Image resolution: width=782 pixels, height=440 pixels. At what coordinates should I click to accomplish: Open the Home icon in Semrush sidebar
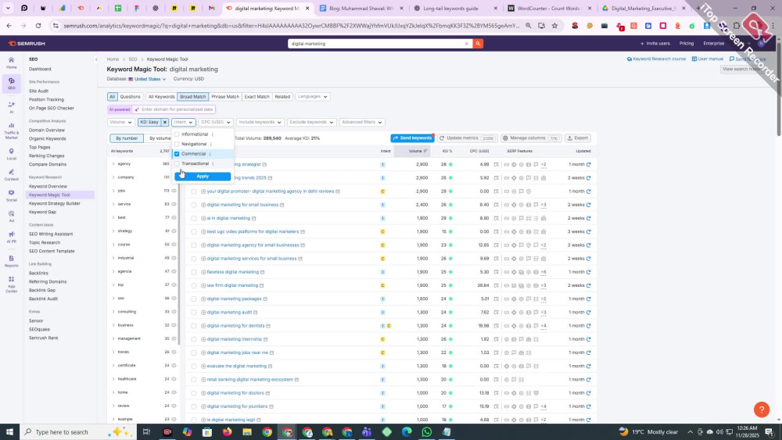pos(11,63)
